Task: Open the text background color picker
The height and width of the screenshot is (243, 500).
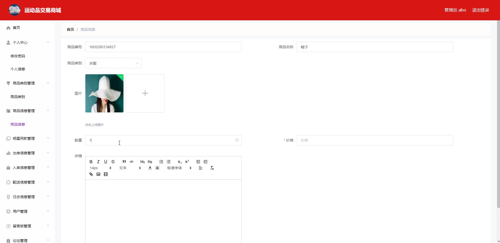Action: [157, 168]
